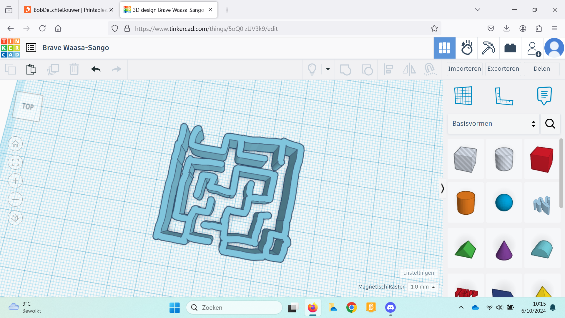Select the Notes tool icon
This screenshot has width=565, height=318.
(544, 96)
